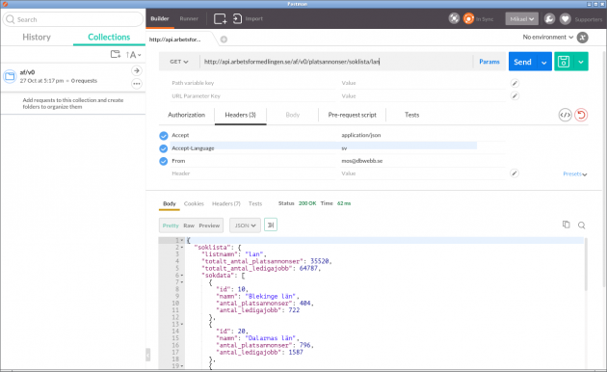This screenshot has height=372, width=607.
Task: Copy response body with copy icon
Action: tap(566, 225)
